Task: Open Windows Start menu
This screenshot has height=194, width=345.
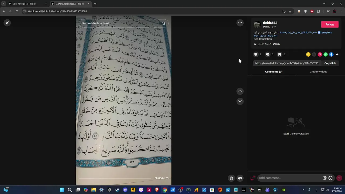Action: 62,190
